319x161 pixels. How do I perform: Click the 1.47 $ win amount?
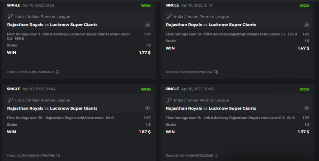[303, 48]
